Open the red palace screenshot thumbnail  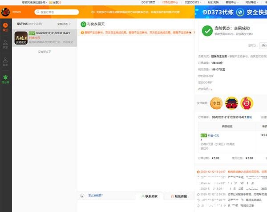point(231,103)
